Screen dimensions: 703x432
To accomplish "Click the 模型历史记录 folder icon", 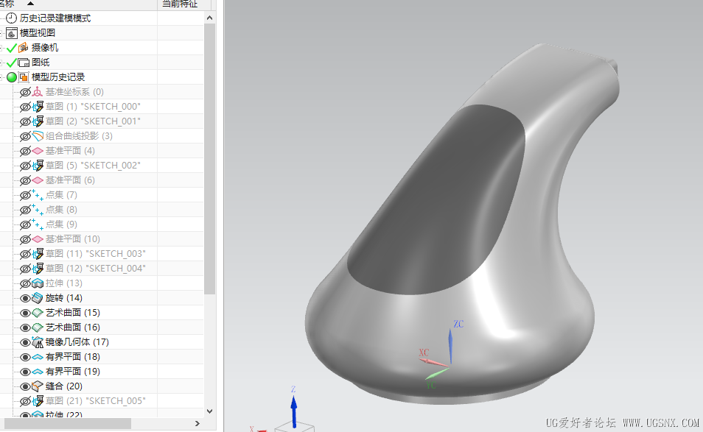I will click(x=24, y=77).
